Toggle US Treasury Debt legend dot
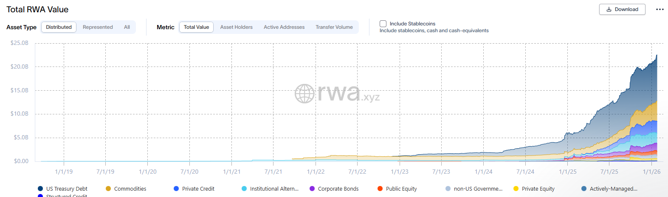The height and width of the screenshot is (197, 668). point(40,189)
